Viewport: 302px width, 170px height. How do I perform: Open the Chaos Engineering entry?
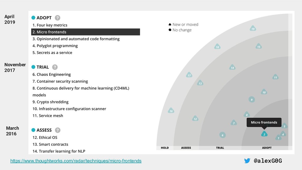[52, 74]
